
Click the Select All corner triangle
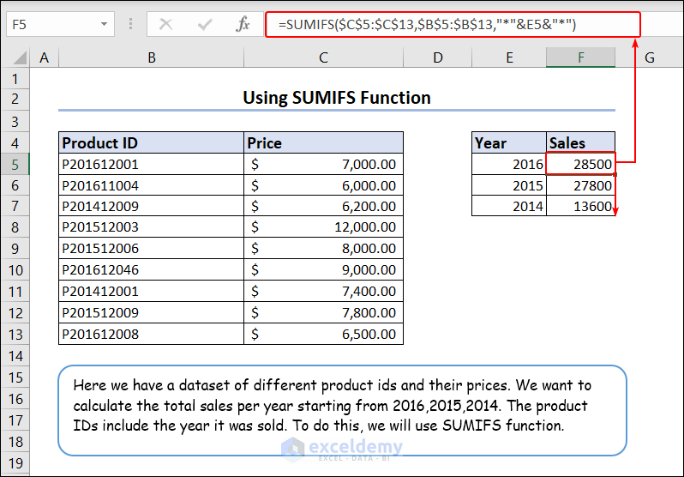point(19,57)
